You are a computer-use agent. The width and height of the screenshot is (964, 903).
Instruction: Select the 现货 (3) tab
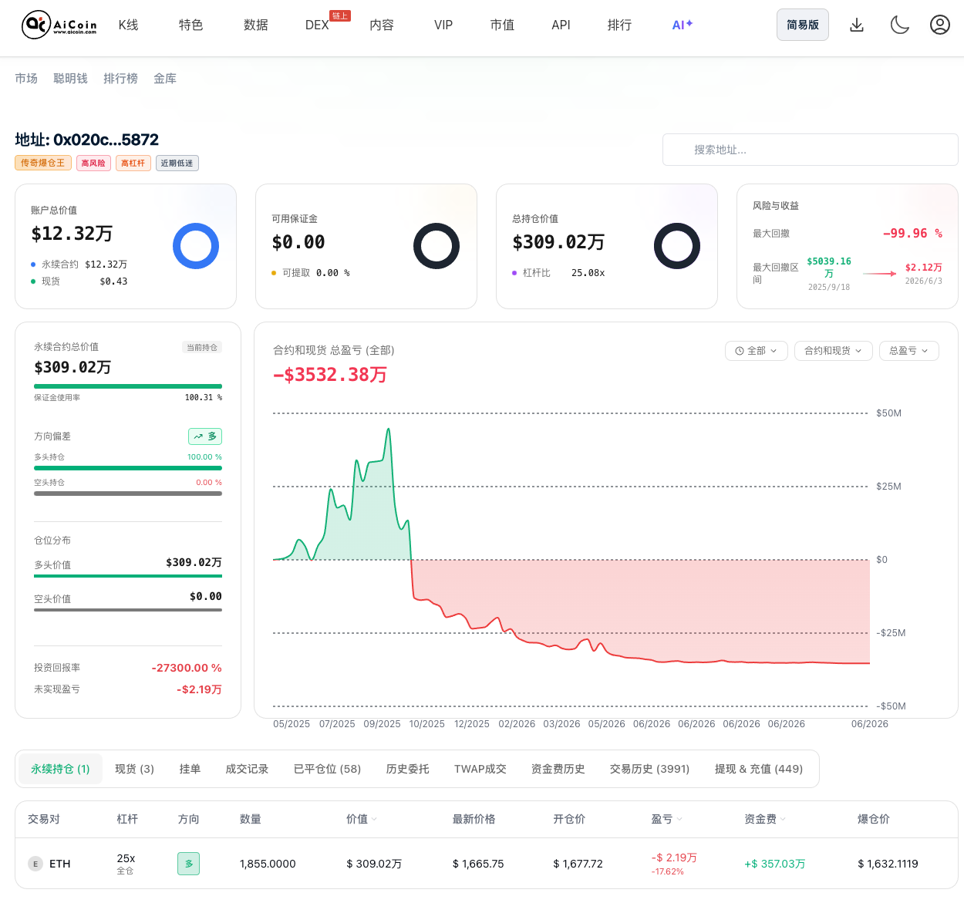tap(134, 769)
